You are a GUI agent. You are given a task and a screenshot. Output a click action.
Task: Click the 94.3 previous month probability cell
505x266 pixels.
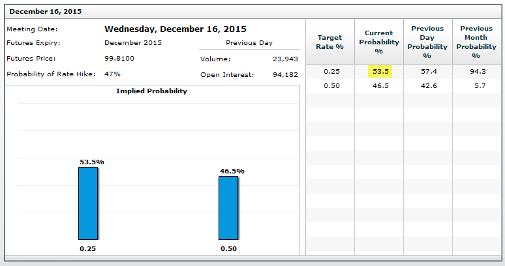pyautogui.click(x=478, y=71)
